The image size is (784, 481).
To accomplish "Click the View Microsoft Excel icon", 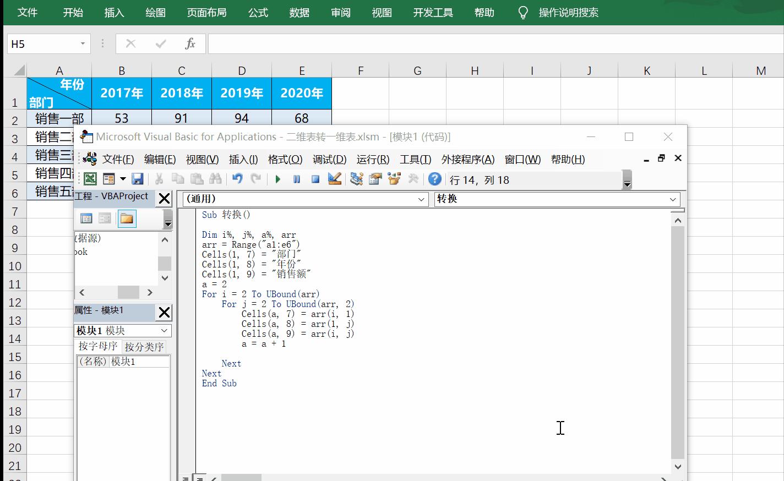I will click(89, 179).
